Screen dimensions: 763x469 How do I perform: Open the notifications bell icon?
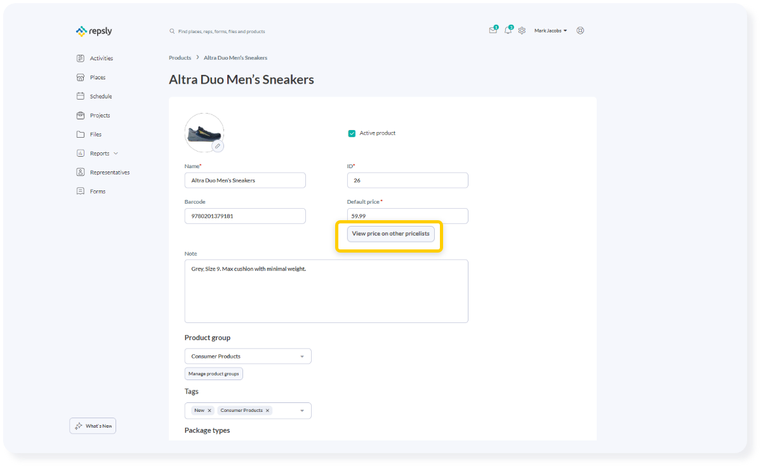508,30
